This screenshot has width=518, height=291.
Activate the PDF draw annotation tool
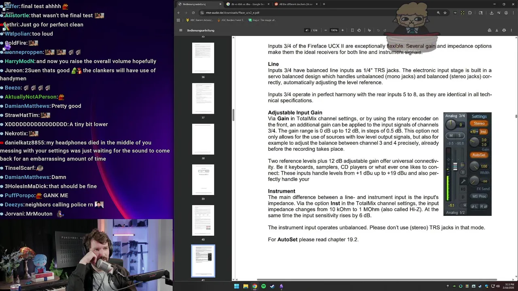pos(369,30)
